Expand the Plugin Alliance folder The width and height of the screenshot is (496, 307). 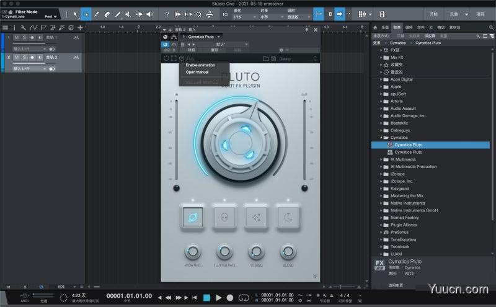click(381, 225)
